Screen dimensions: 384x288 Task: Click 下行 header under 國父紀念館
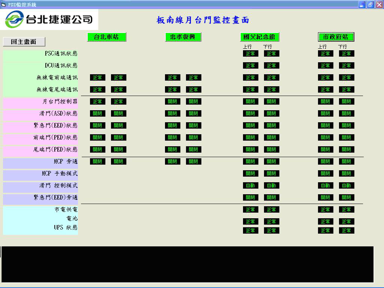point(268,46)
